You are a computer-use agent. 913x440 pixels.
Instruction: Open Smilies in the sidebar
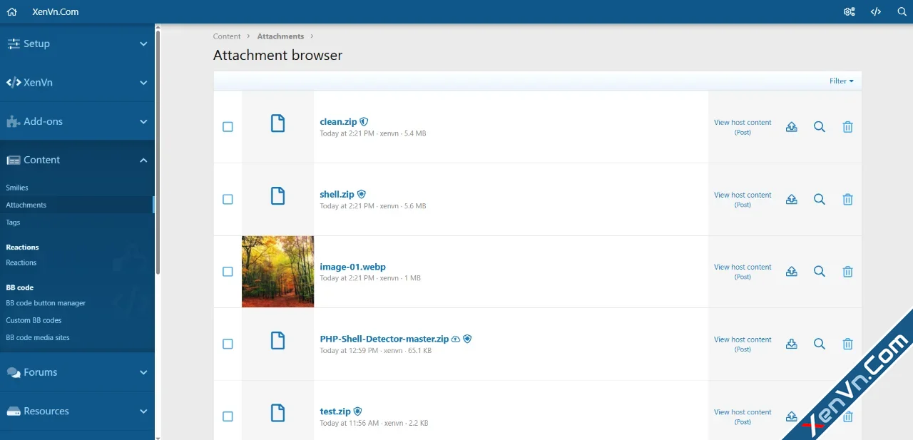(17, 188)
